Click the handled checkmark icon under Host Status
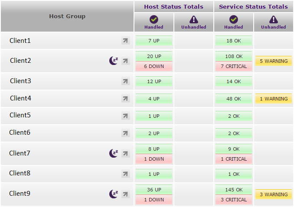The width and height of the screenshot is (294, 207). (154, 19)
